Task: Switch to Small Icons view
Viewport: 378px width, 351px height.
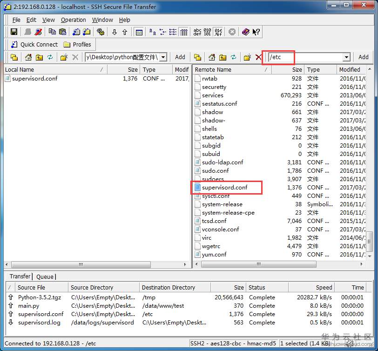Action: coord(163,32)
